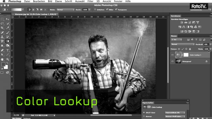Select the Hand tool
This screenshot has height=119, width=212.
pos(2,59)
